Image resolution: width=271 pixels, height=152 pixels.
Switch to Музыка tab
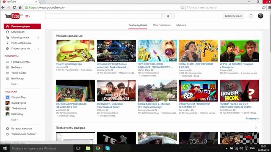(181, 25)
